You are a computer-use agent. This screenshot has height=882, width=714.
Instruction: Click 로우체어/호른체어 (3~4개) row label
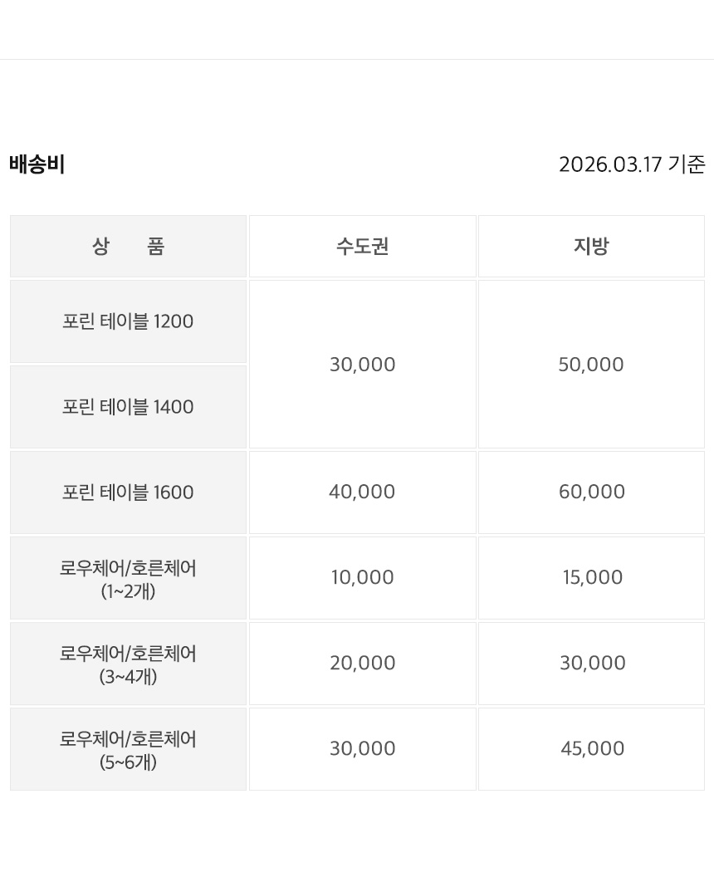pos(128,664)
